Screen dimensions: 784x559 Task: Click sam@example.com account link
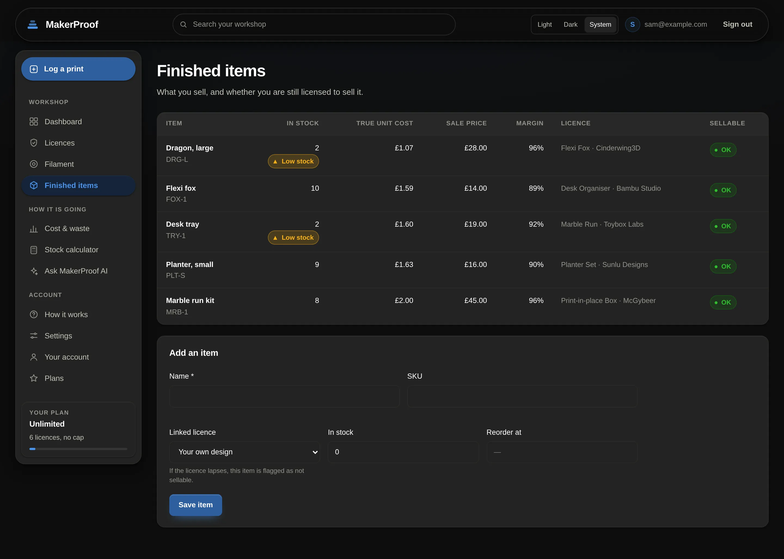[x=675, y=25]
